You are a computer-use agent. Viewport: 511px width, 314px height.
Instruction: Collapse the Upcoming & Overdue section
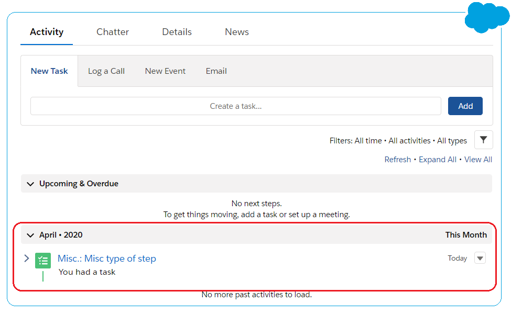[30, 184]
